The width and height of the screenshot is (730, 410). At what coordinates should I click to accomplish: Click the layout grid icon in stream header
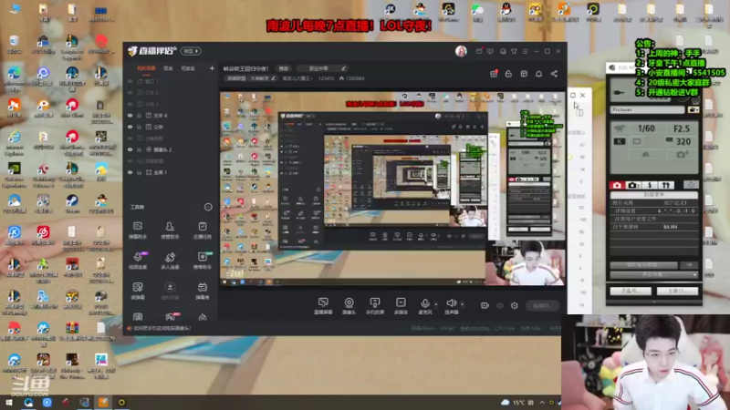[x=524, y=74]
